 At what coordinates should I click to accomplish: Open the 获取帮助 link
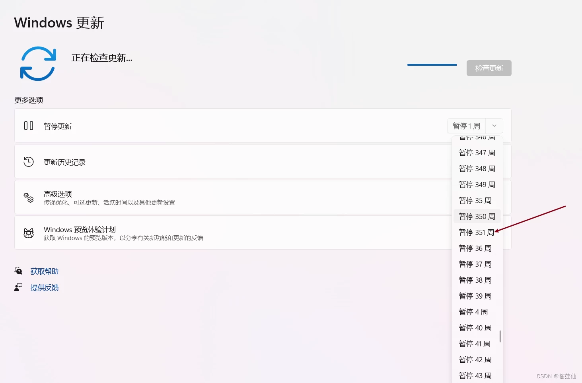[45, 272]
